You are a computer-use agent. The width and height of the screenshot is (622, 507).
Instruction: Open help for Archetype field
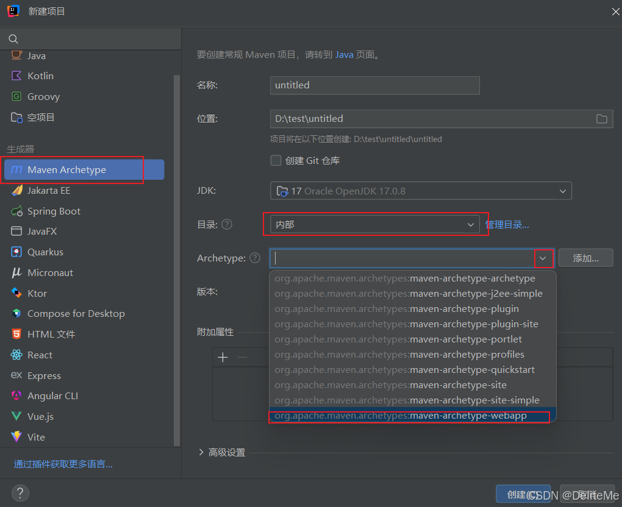coord(255,258)
